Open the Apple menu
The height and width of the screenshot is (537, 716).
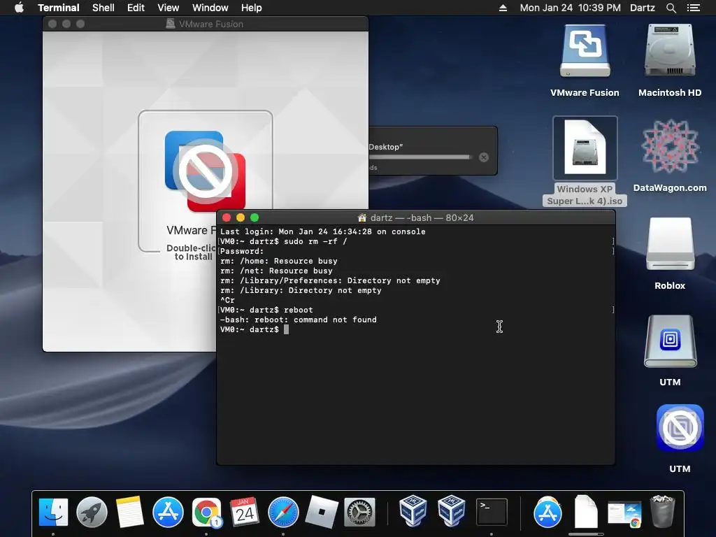19,8
